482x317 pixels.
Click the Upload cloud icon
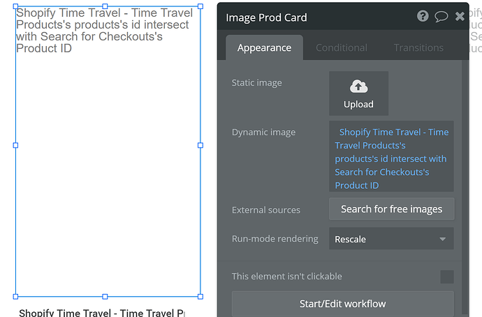[358, 87]
